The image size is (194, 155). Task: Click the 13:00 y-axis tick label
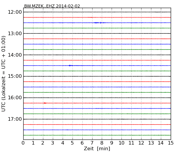point(15,33)
